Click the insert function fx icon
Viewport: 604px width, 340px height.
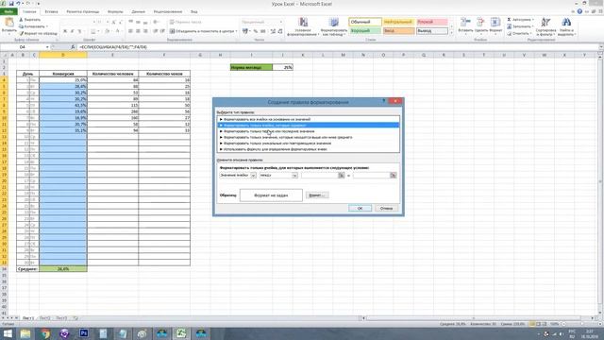tap(73, 47)
